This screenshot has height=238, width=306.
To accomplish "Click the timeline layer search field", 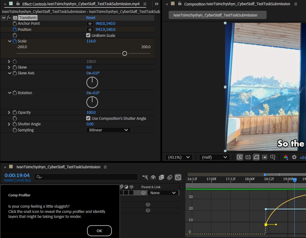I will pos(86,177).
